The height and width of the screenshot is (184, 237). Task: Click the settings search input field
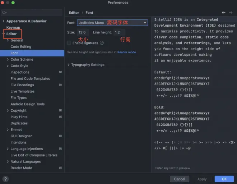coord(32,13)
